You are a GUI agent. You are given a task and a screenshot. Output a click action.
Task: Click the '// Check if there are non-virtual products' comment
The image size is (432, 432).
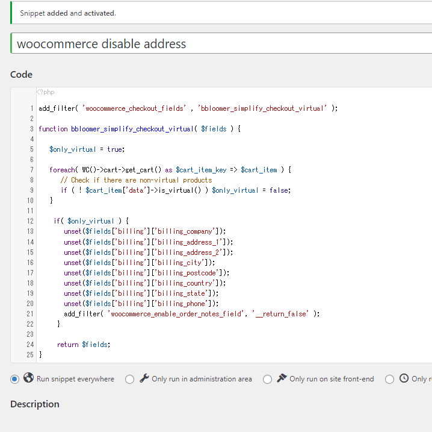136,180
